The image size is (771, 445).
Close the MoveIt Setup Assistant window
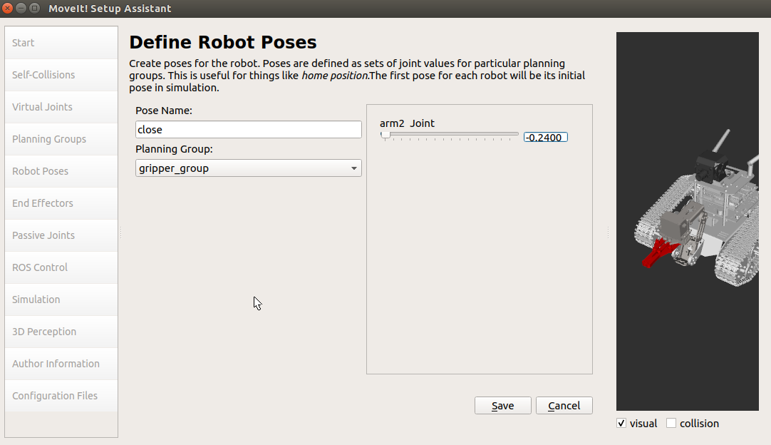pos(7,9)
